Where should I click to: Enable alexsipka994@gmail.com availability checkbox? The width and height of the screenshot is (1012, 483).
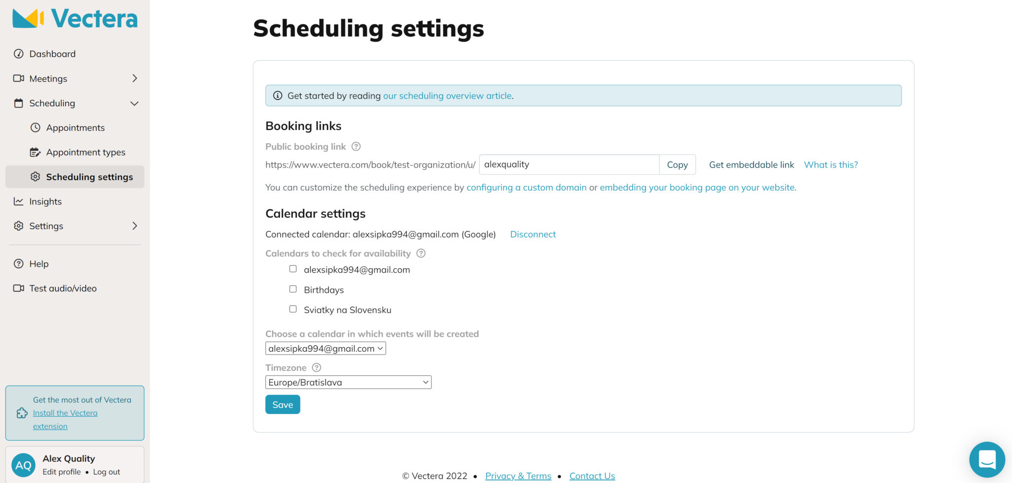tap(293, 269)
